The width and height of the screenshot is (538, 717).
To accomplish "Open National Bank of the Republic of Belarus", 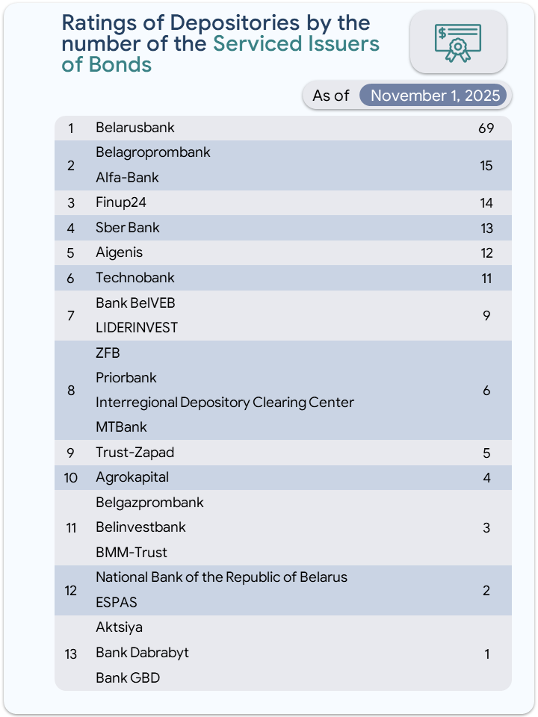I will pos(221,577).
